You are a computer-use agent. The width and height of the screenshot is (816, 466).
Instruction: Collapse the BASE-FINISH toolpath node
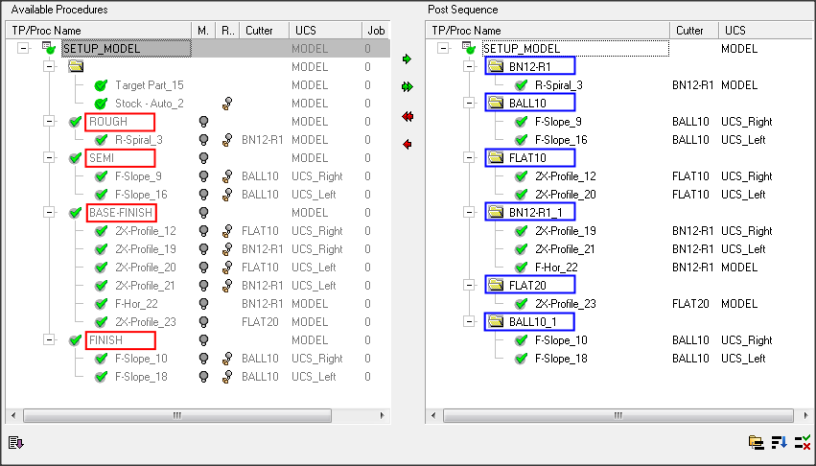49,213
